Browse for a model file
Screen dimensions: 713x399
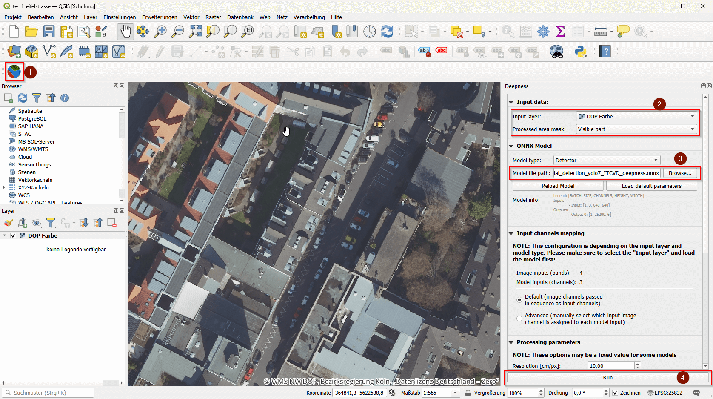[x=679, y=173]
